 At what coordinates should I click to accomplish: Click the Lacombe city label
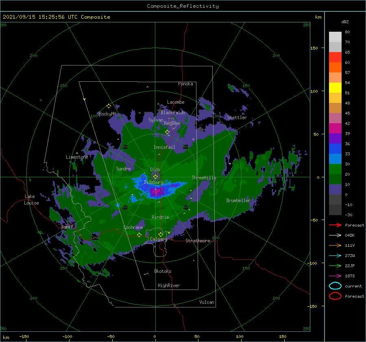176,102
